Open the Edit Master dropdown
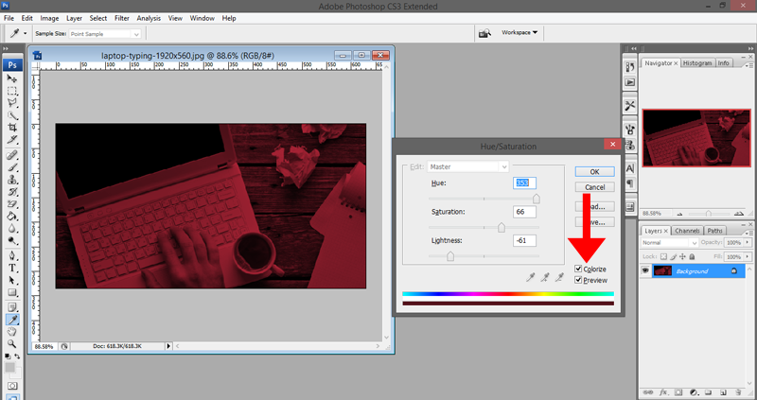 467,166
